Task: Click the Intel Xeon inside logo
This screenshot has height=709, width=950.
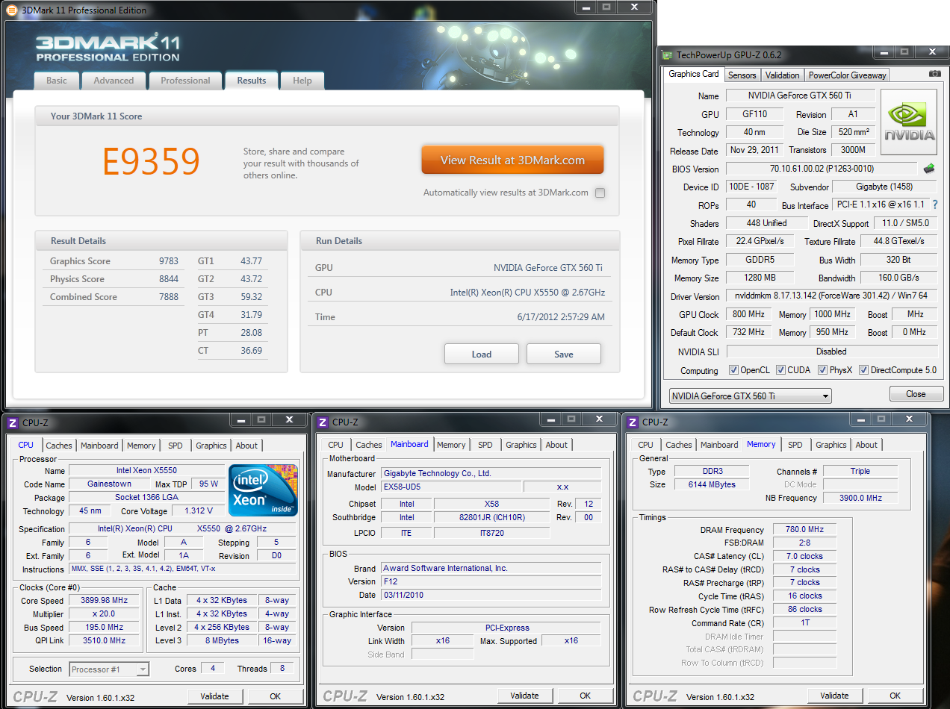Action: [x=264, y=490]
